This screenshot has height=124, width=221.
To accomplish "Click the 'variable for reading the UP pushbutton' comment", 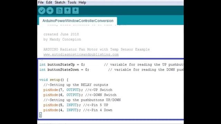I will point(144,65).
